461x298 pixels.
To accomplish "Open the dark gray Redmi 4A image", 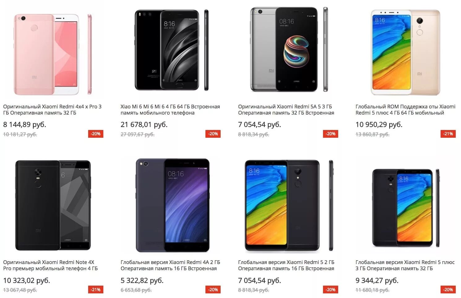I will [173, 205].
